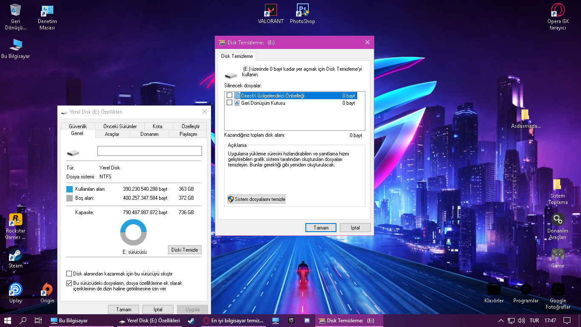Enable drive compression checkbox in Özellikleri
The image size is (581, 327).
[69, 274]
